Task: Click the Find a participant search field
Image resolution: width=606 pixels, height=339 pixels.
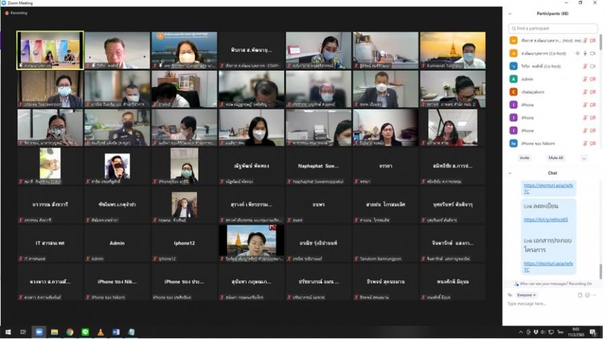Action: (553, 28)
